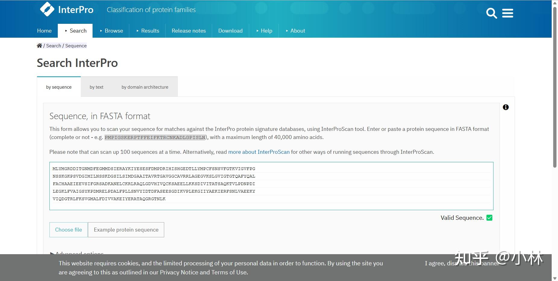Viewport: 558px width, 281px height.
Task: Click the Search breadcrumb link
Action: click(x=54, y=46)
